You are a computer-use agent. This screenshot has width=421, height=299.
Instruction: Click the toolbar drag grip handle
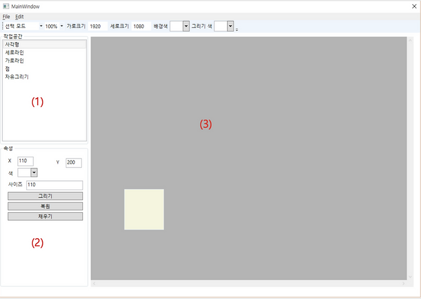[3, 26]
